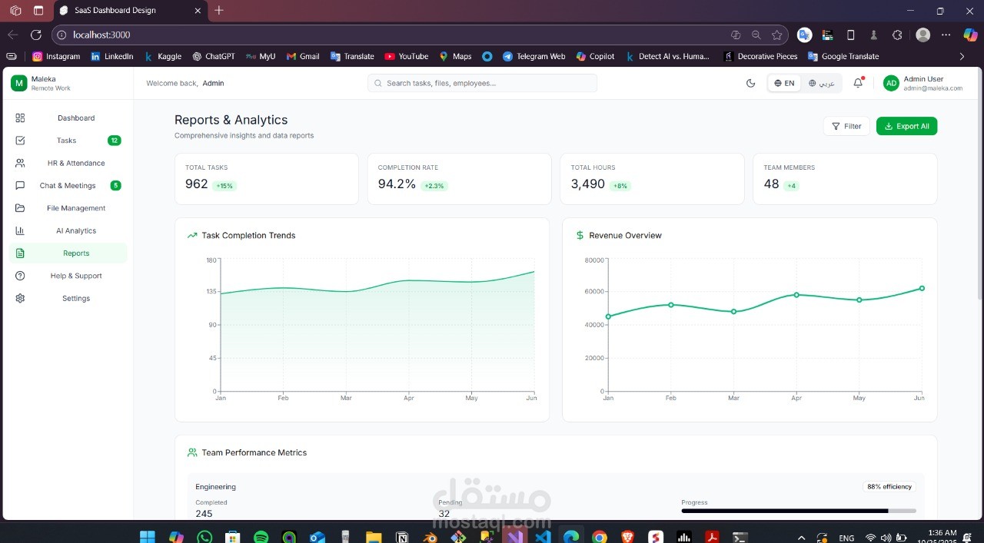Open the Filter button
Image resolution: width=984 pixels, height=543 pixels.
click(846, 126)
